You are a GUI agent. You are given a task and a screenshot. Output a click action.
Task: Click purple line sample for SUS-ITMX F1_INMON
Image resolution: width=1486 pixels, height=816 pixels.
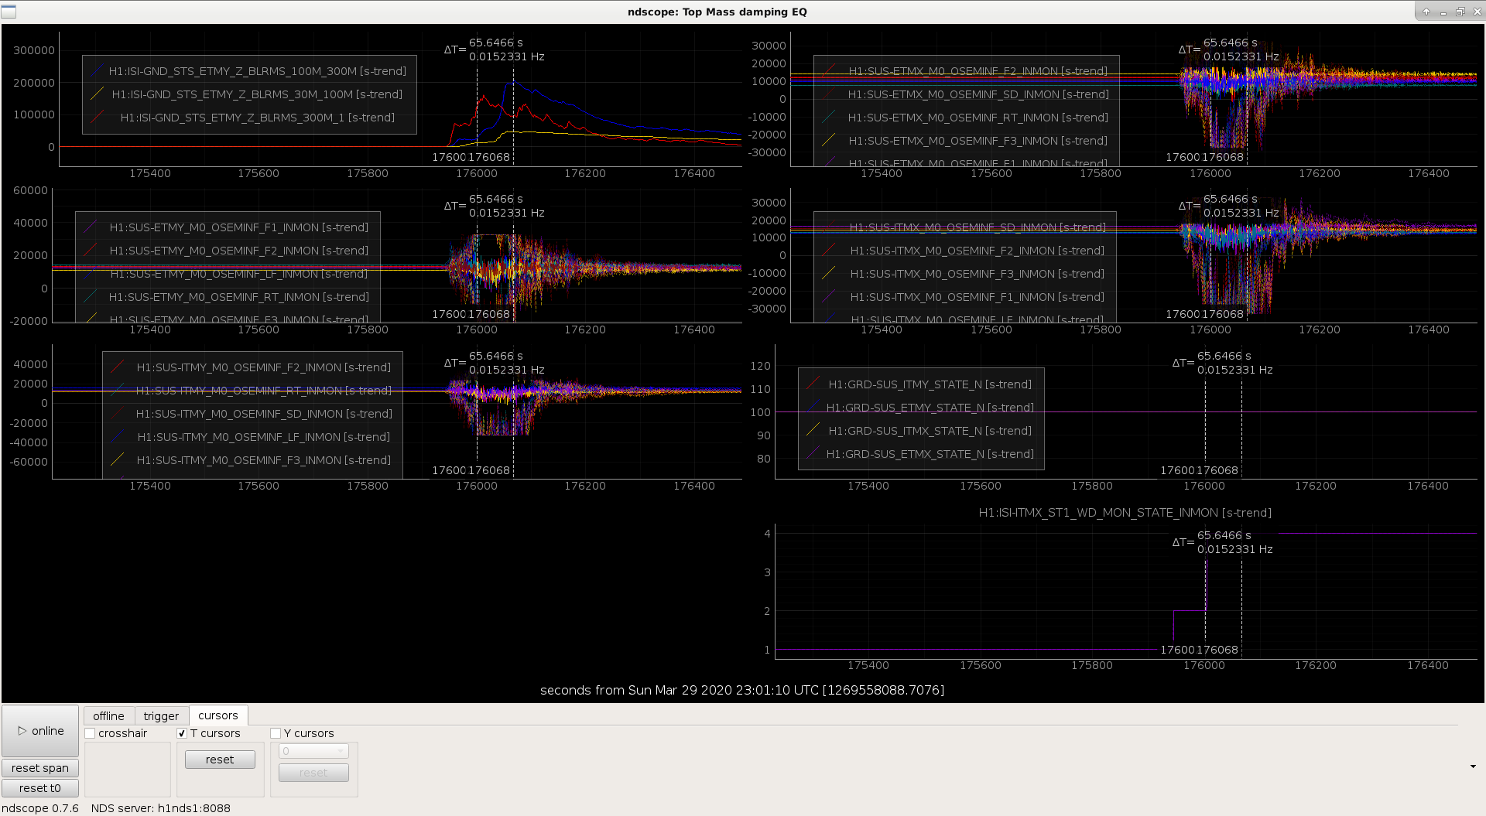(x=829, y=297)
